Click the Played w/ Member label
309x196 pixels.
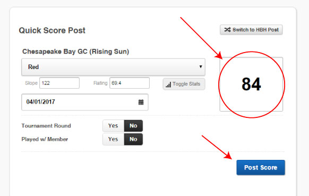[45, 139]
